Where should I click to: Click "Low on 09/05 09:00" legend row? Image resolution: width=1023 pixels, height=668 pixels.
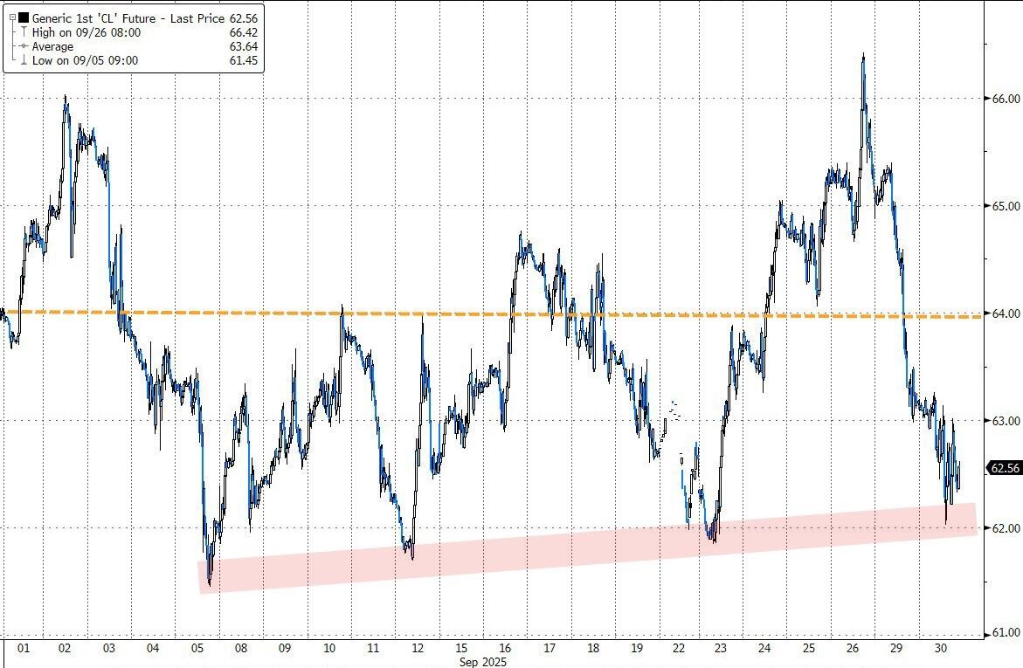point(85,60)
